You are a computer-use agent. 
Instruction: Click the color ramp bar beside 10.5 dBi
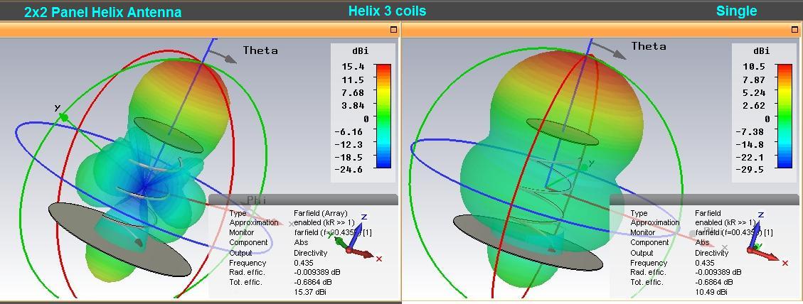tap(784, 116)
